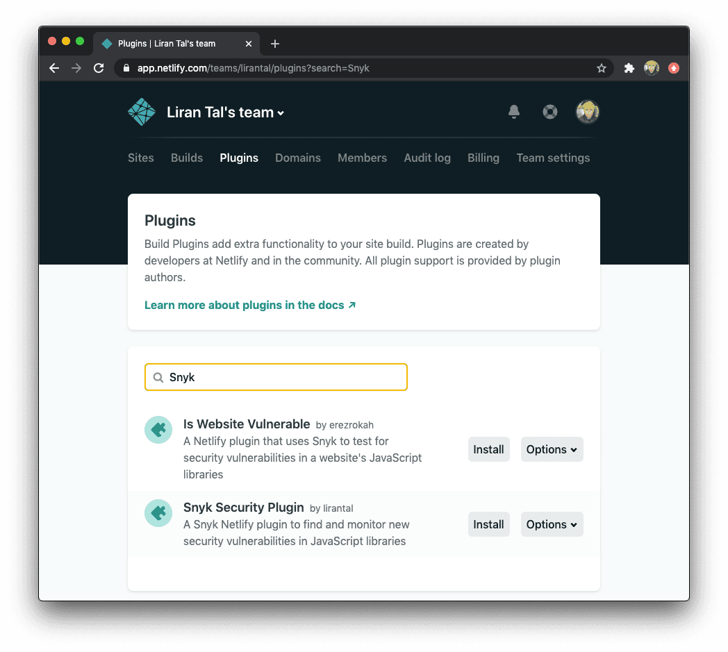Open Options dropdown for Snyk Security Plugin

click(x=552, y=524)
